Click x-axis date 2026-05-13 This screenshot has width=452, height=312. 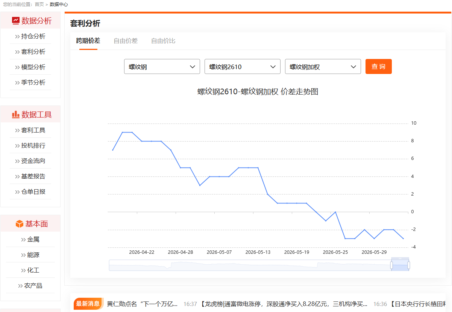[x=258, y=252]
